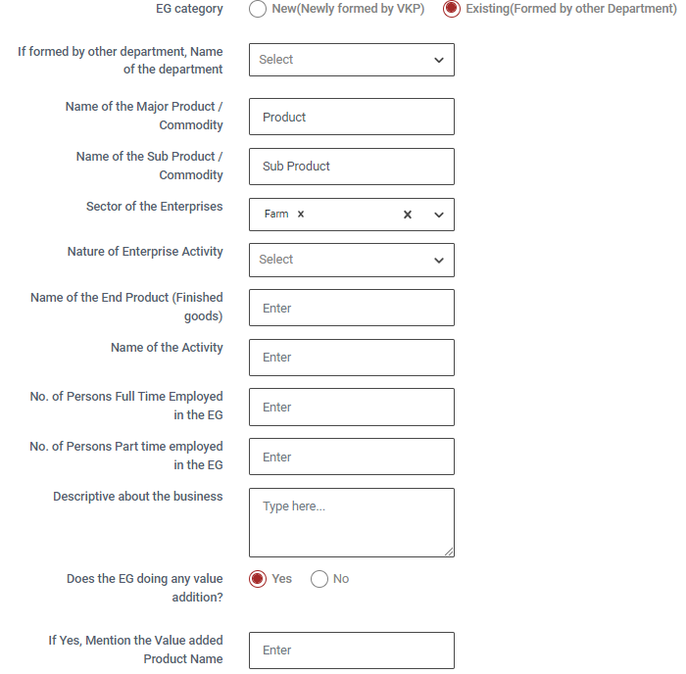
Task: Click the Major Product name field
Action: point(352,117)
